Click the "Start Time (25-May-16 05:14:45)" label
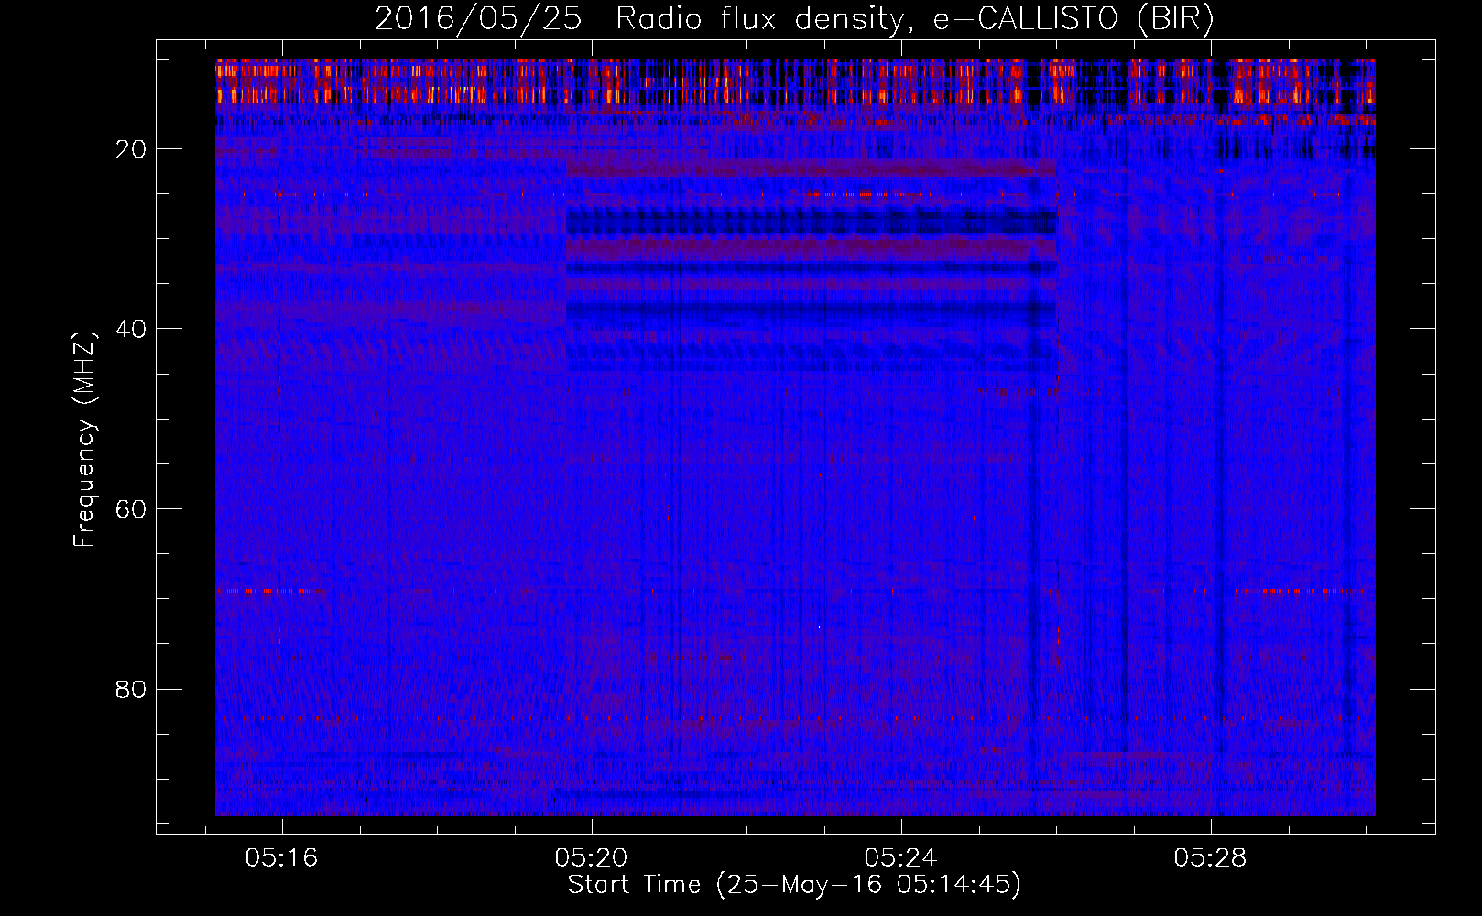 794,885
